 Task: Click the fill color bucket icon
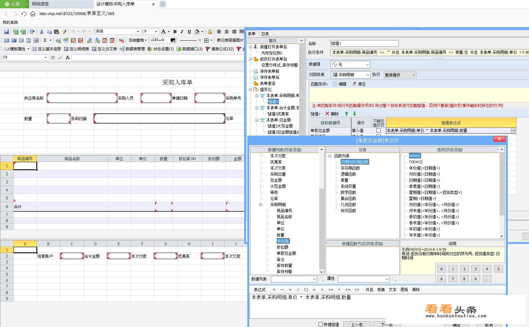pos(197,31)
